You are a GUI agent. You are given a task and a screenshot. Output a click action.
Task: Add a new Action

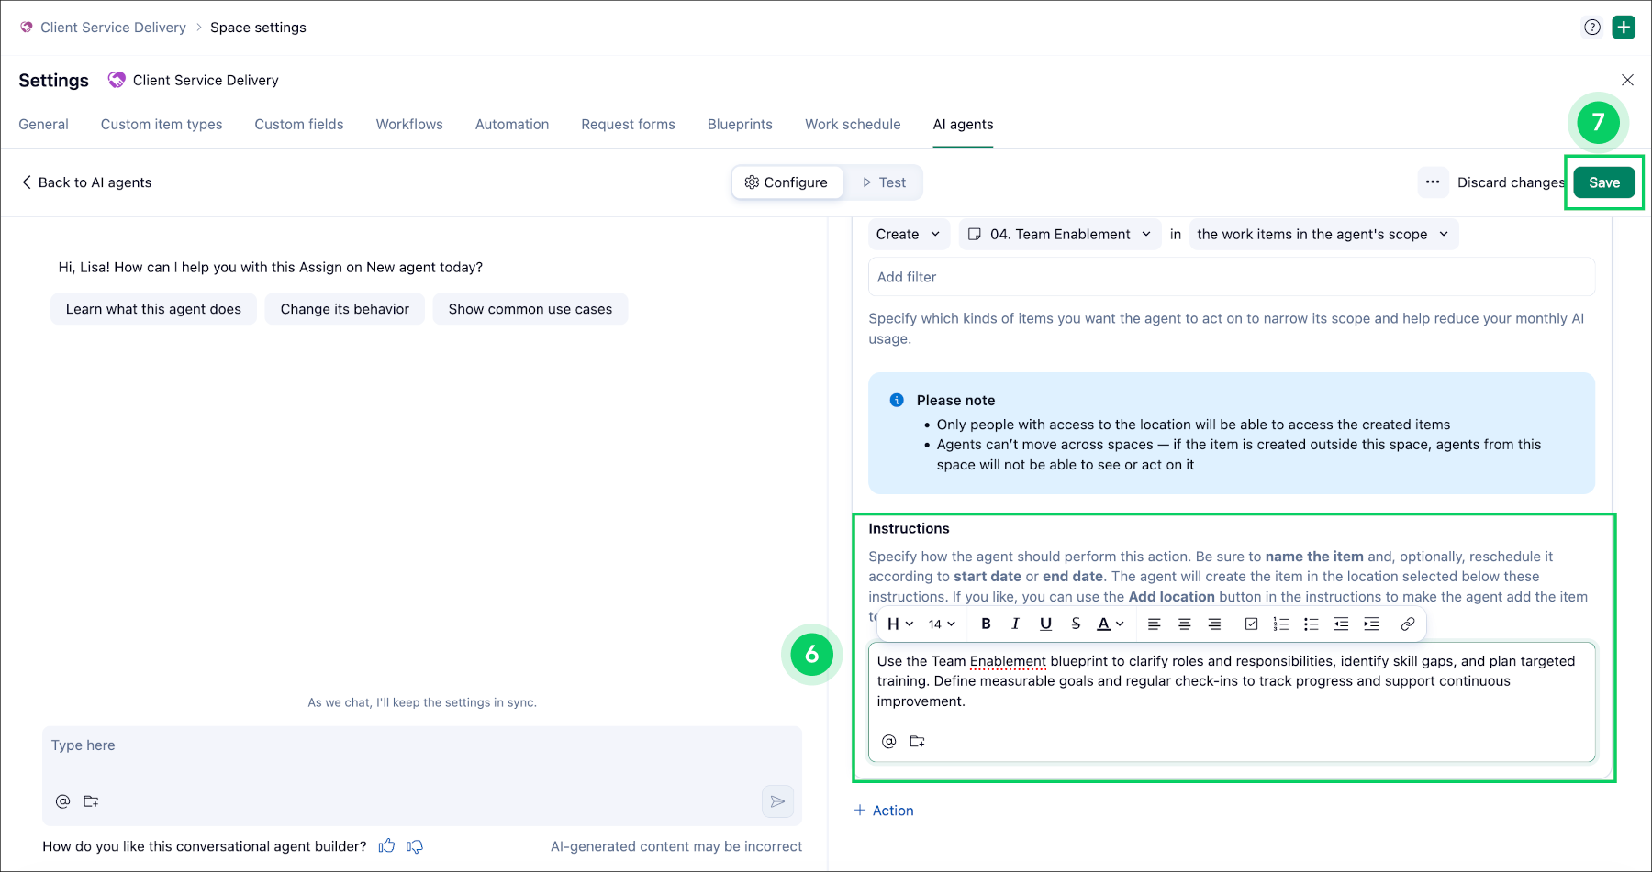(884, 811)
